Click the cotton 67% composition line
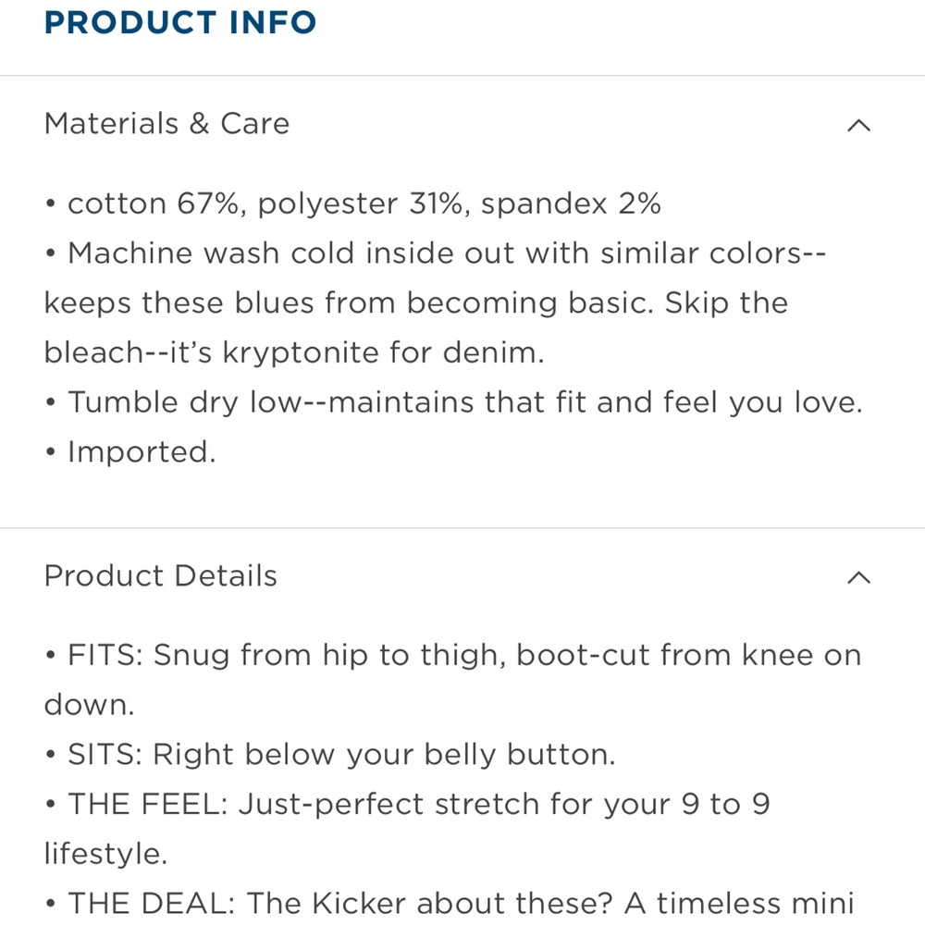The image size is (925, 925). pyautogui.click(x=153, y=204)
